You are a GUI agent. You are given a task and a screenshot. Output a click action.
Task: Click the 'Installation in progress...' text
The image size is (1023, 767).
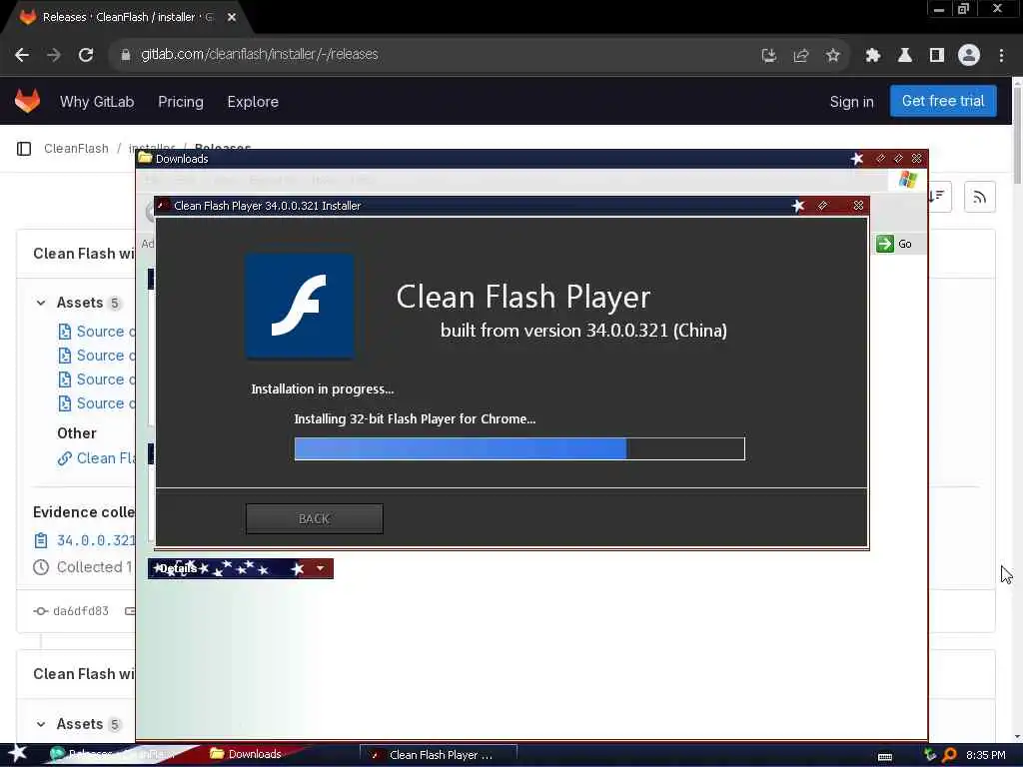click(x=323, y=389)
